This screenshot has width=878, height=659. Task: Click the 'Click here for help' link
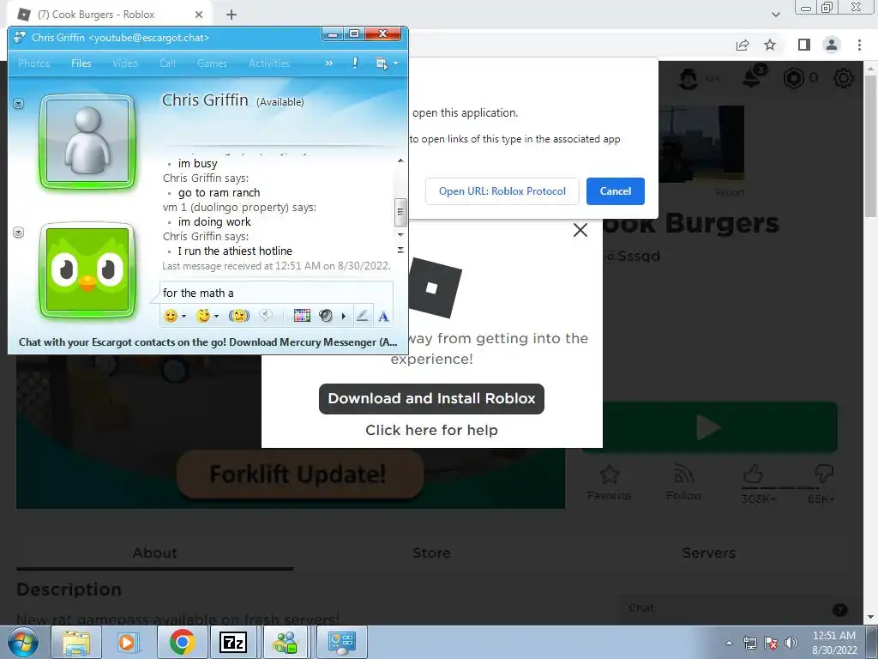pos(432,430)
